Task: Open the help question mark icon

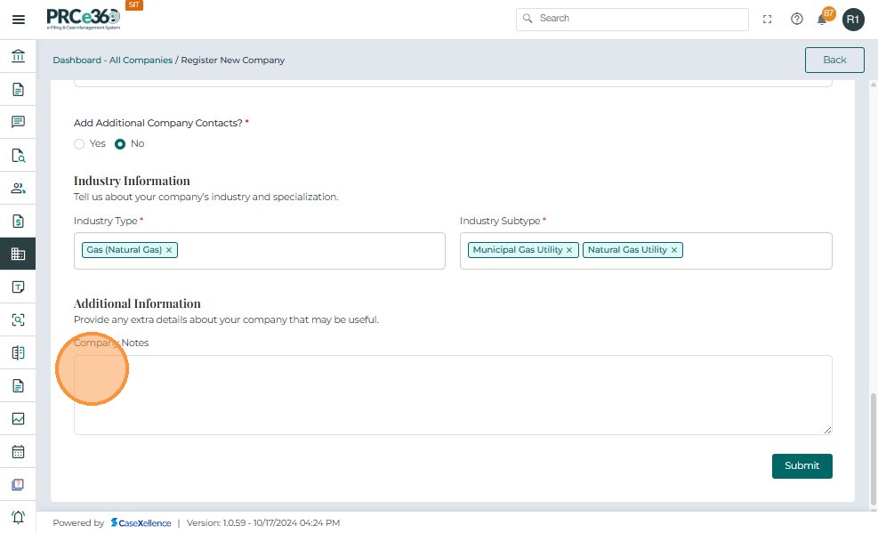Action: click(797, 19)
